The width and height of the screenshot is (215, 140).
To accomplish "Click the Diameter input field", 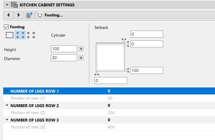I will [64, 58].
